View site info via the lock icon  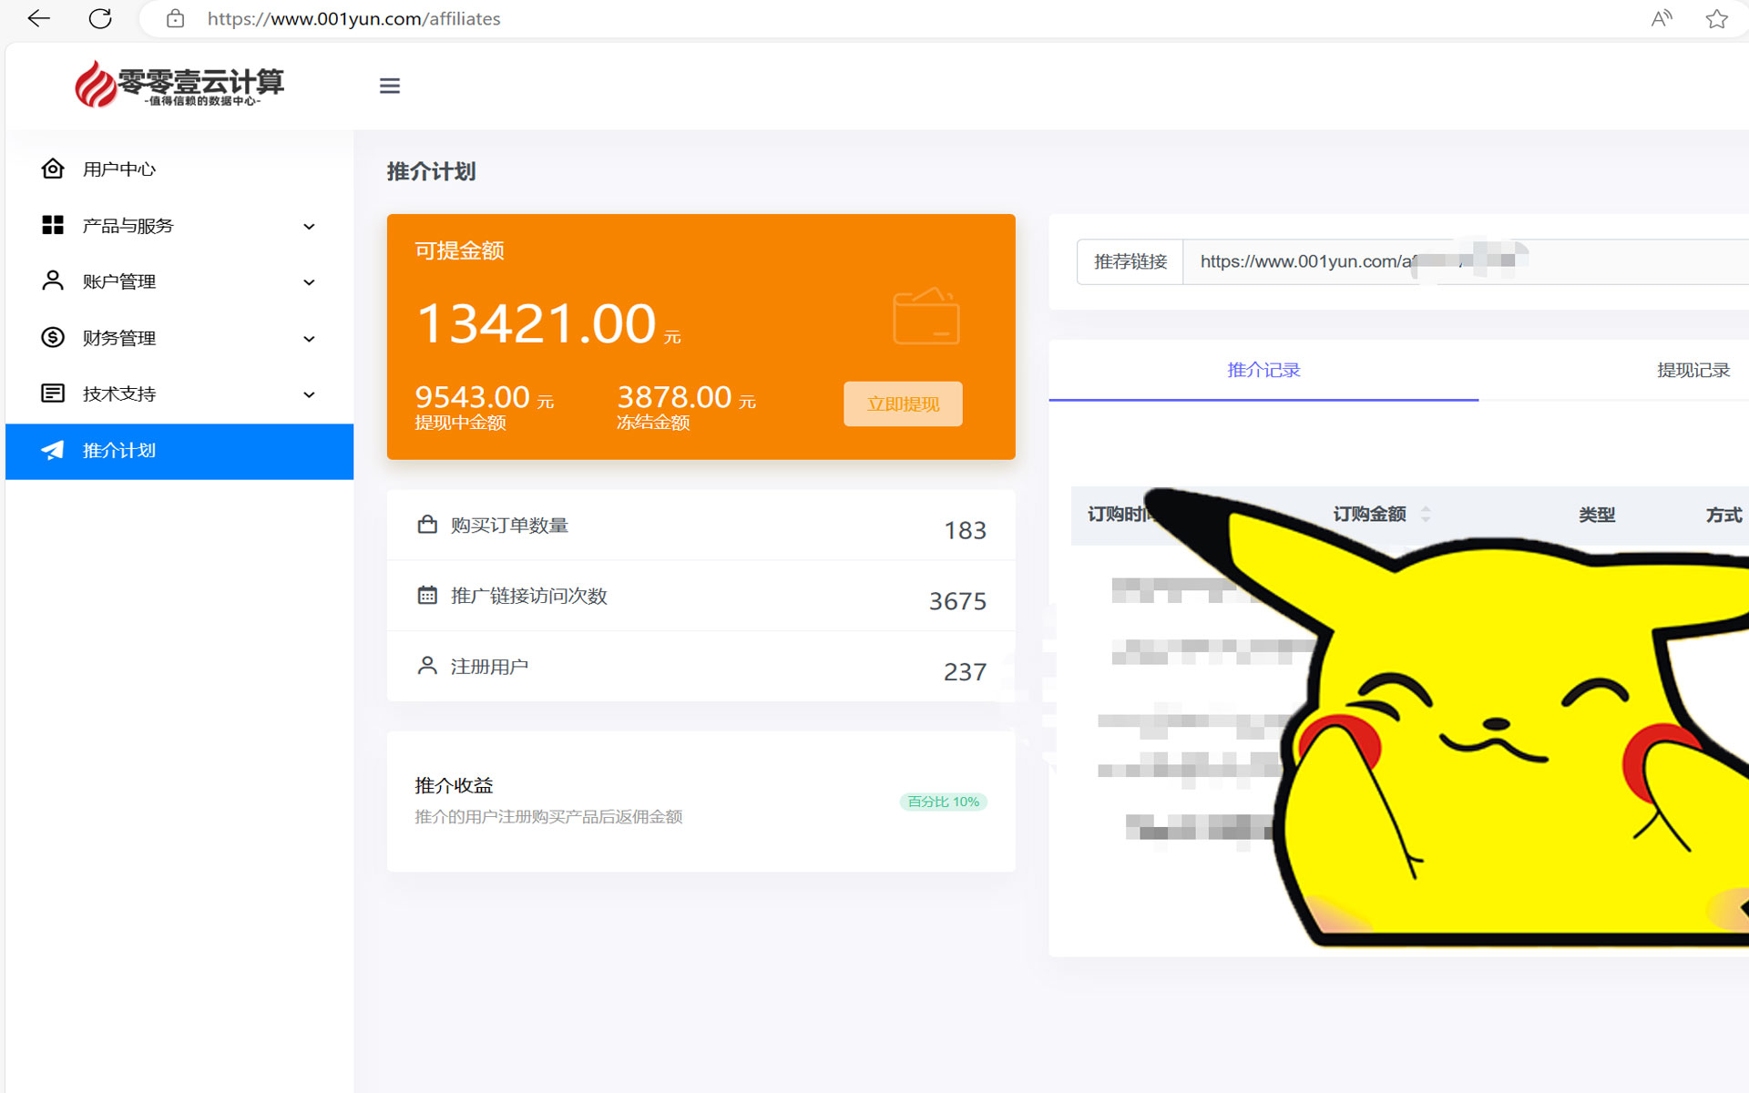click(x=176, y=18)
